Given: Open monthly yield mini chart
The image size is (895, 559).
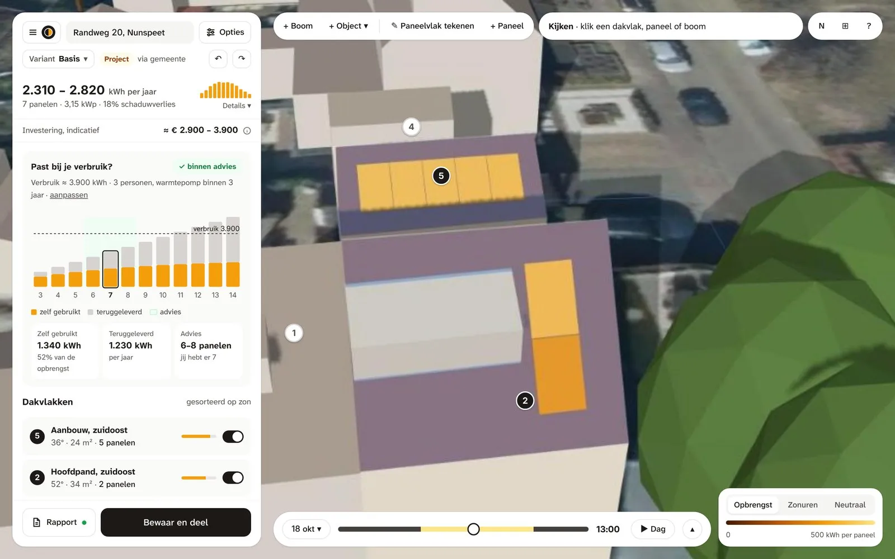Looking at the screenshot, I should 225,90.
